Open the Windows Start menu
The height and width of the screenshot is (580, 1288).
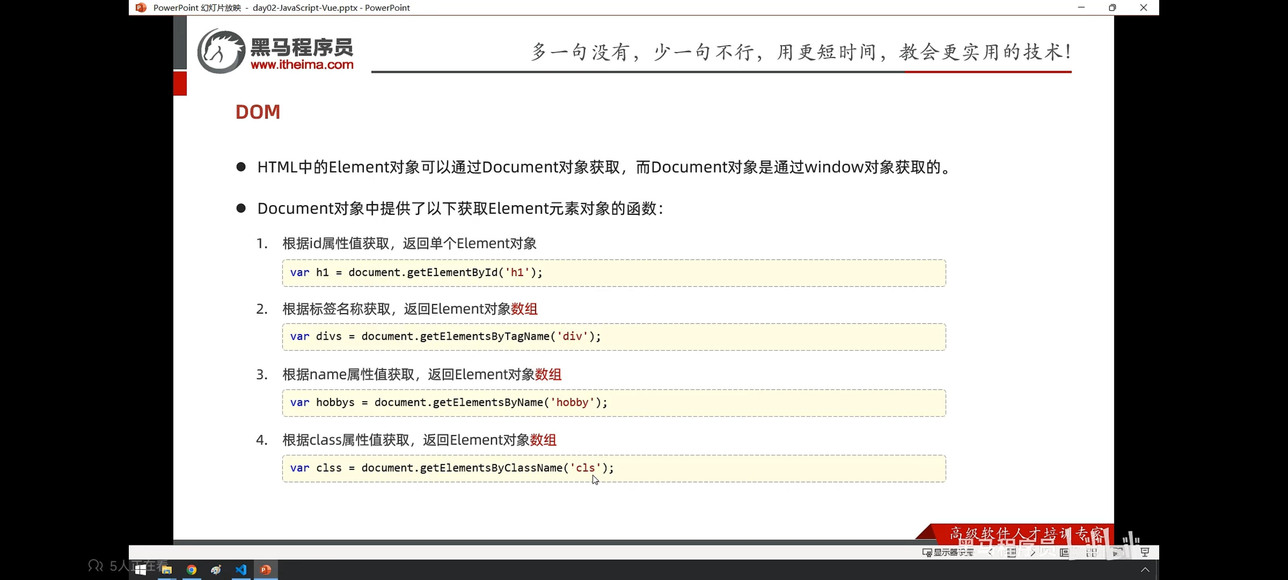point(140,570)
